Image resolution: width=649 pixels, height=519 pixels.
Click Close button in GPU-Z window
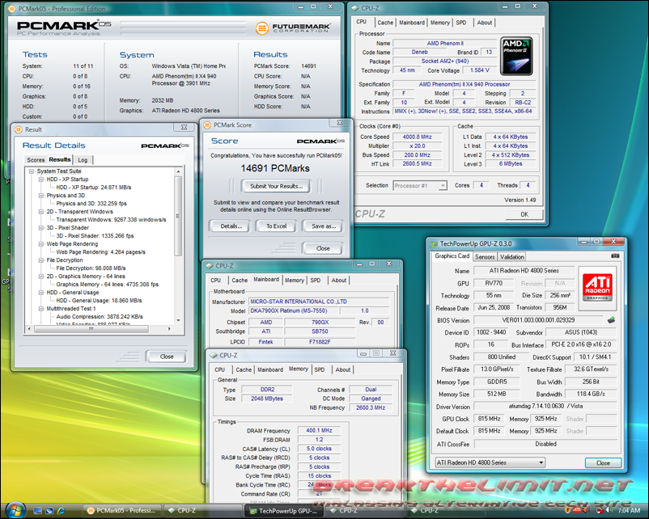tap(603, 462)
